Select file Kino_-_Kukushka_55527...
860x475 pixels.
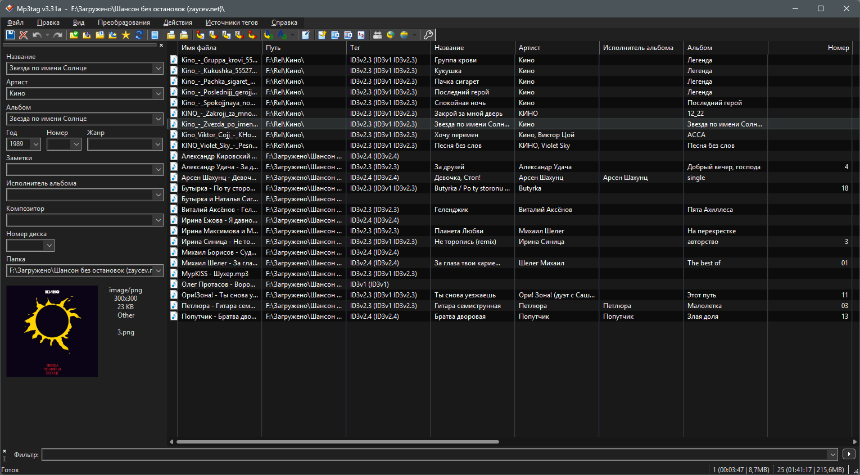219,71
